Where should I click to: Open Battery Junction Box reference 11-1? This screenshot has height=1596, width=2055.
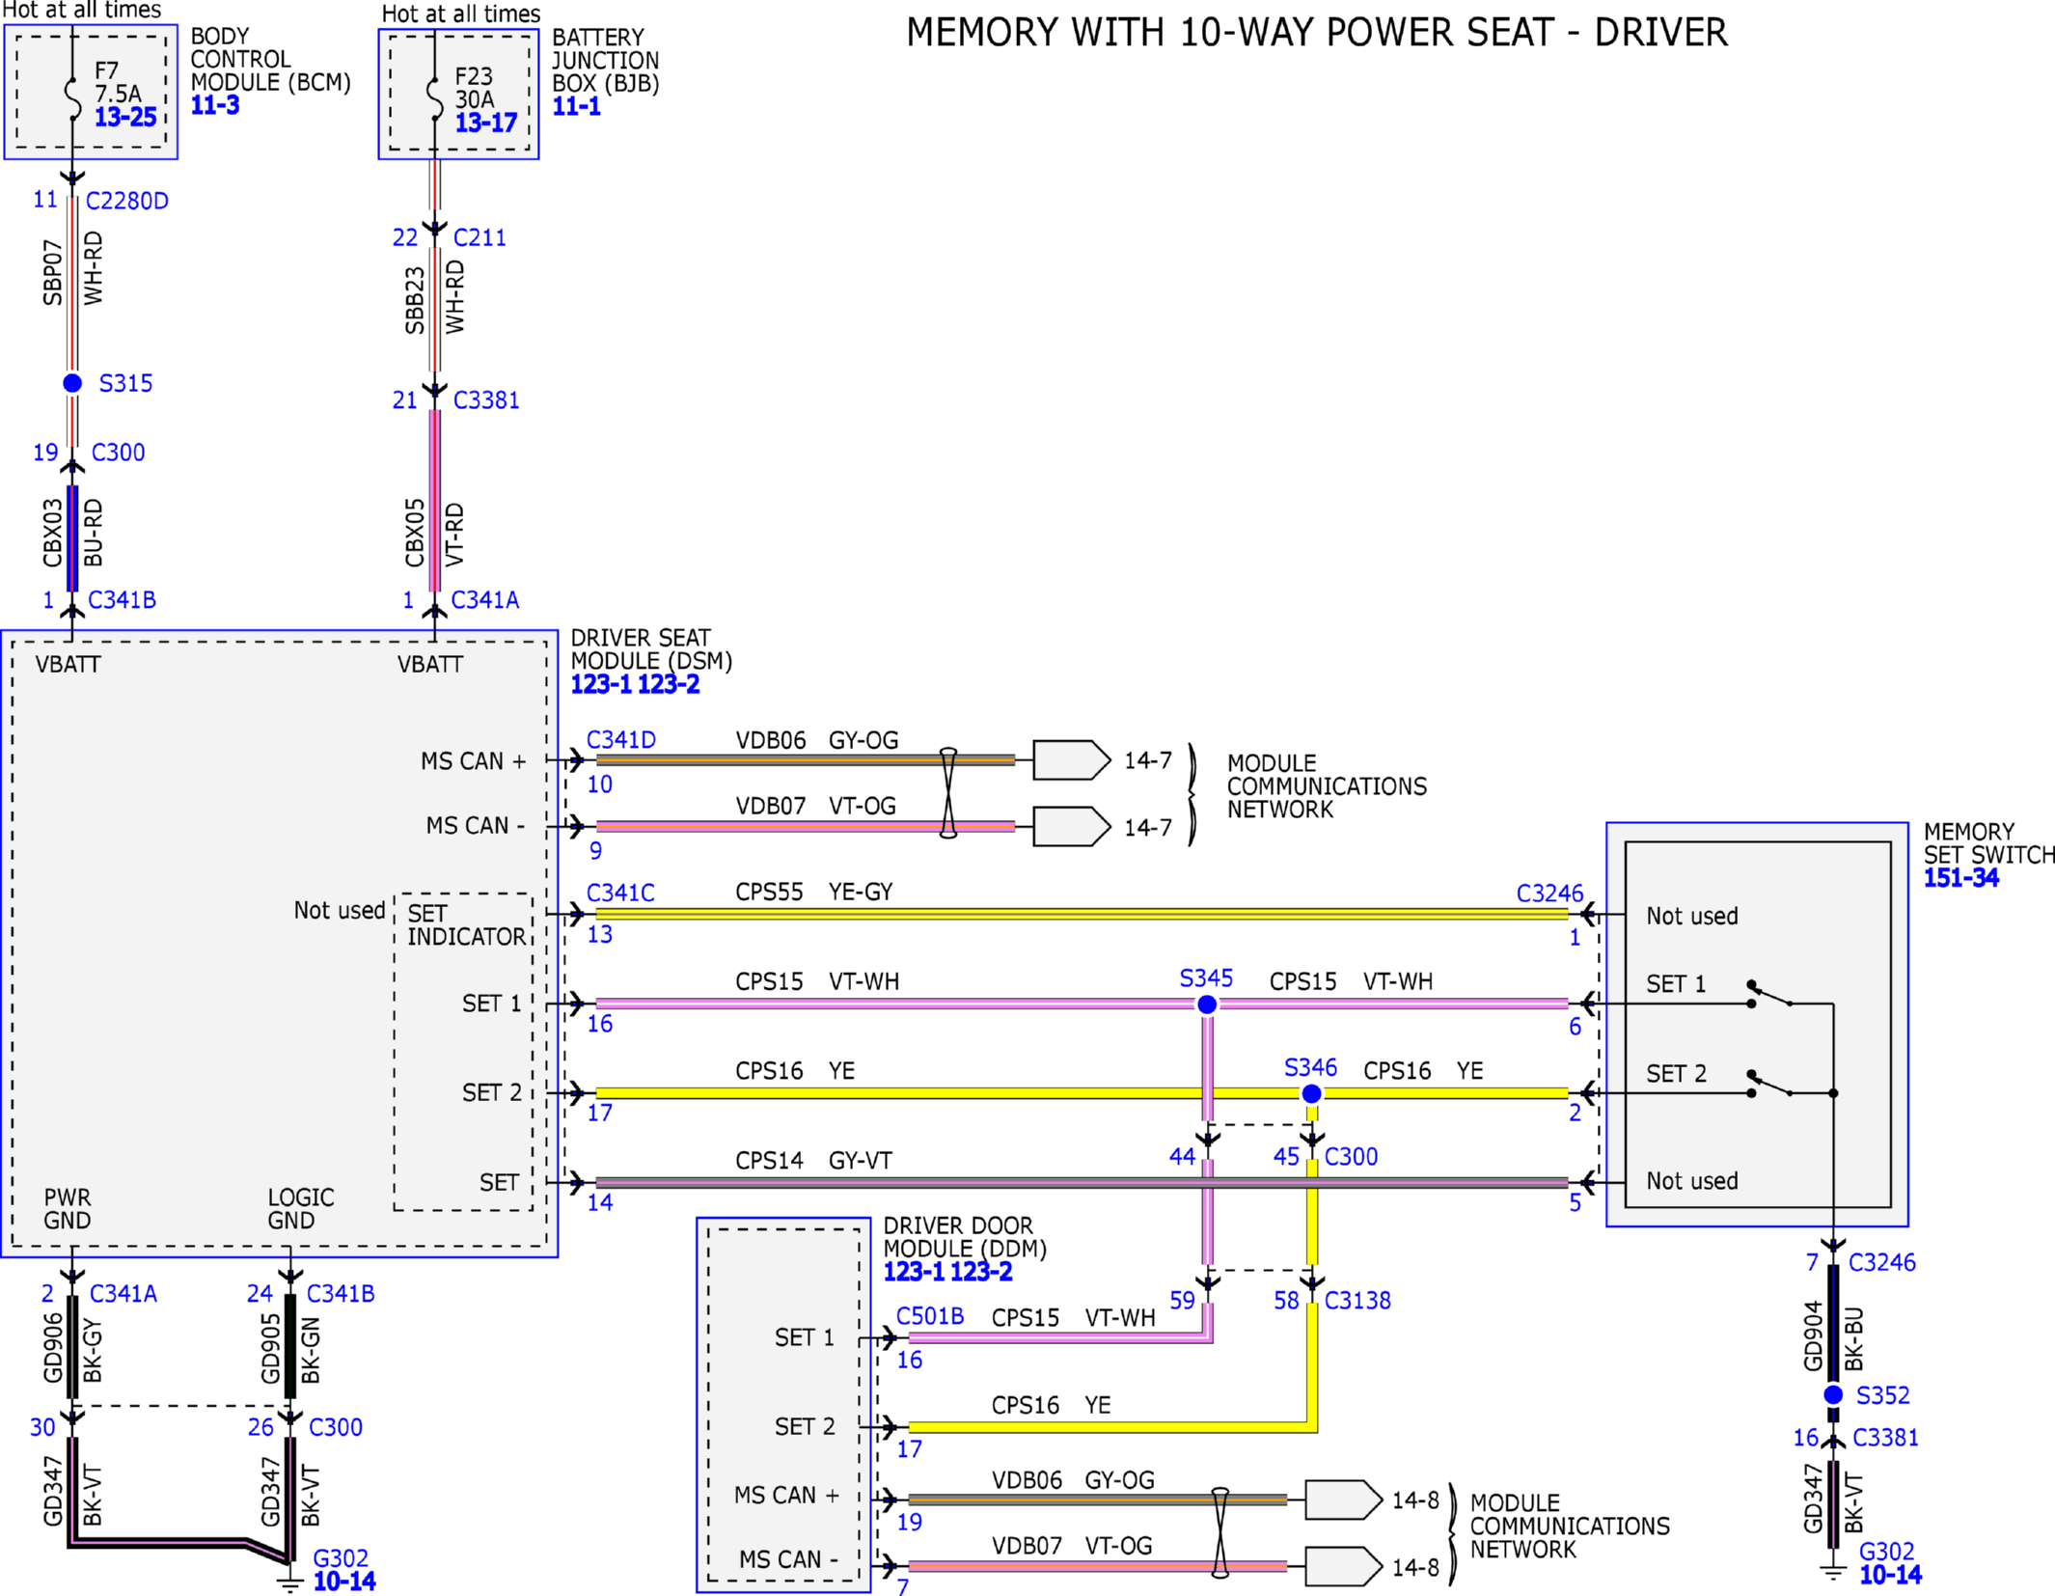576,106
